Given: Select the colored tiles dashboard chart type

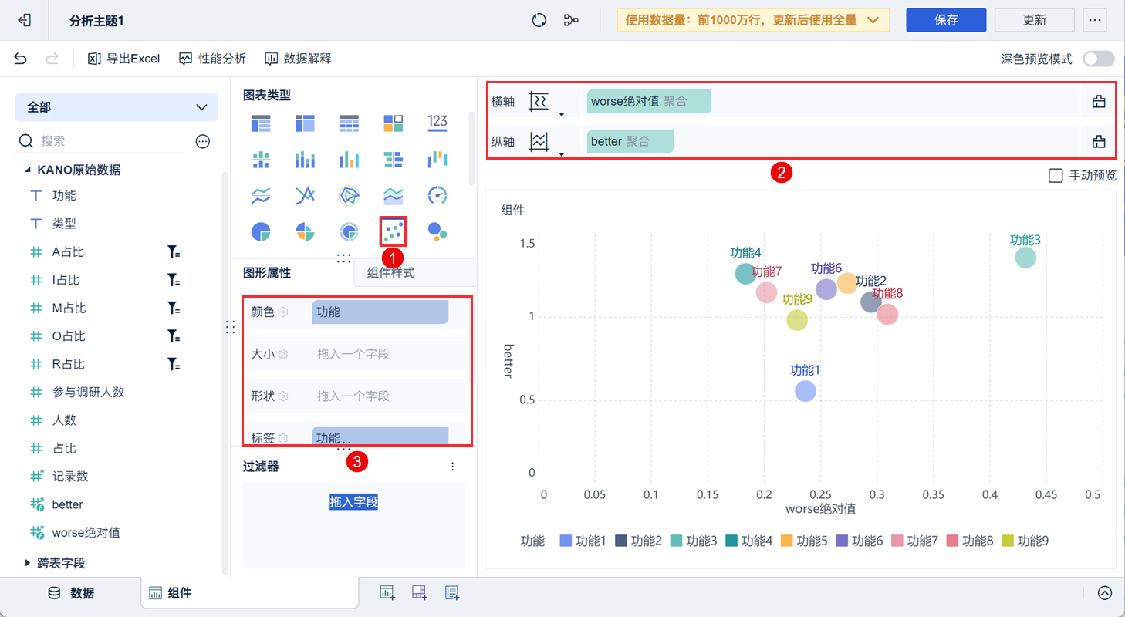Looking at the screenshot, I should coord(394,122).
